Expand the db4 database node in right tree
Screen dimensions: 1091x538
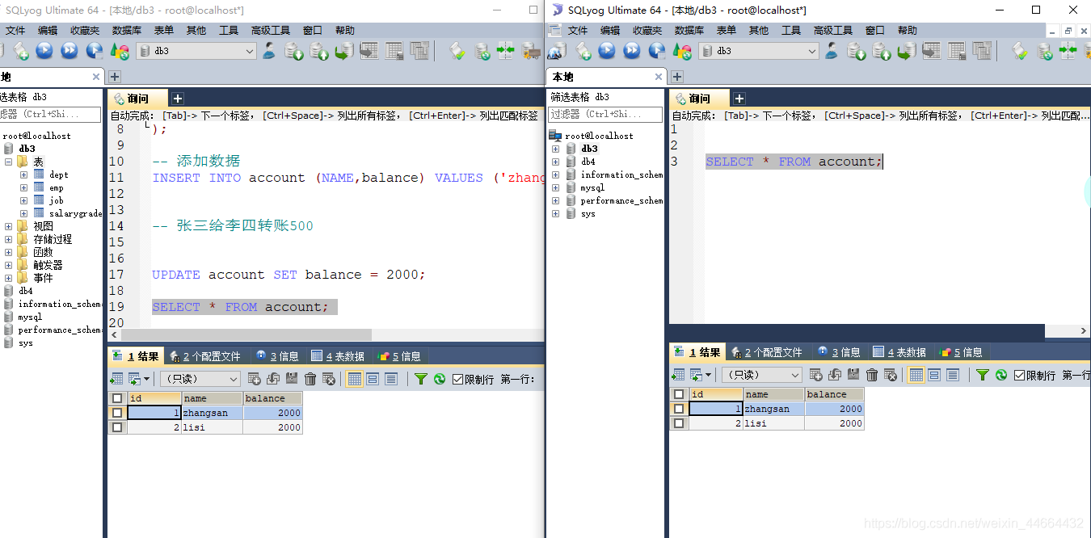click(x=555, y=162)
